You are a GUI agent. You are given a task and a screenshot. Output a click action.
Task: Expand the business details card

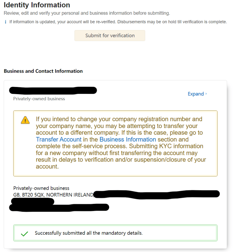click(196, 94)
